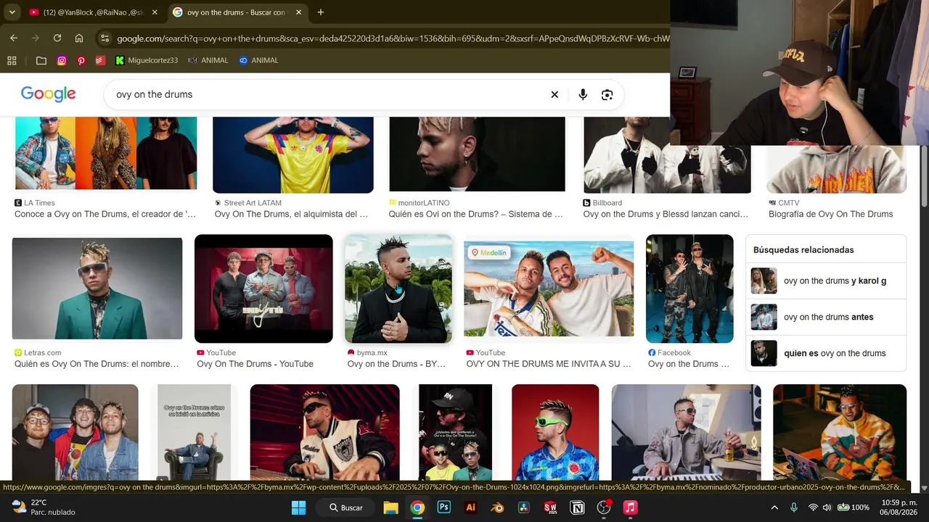This screenshot has width=929, height=522.
Task: Open the Miguelcortez33 bookmark
Action: click(147, 60)
